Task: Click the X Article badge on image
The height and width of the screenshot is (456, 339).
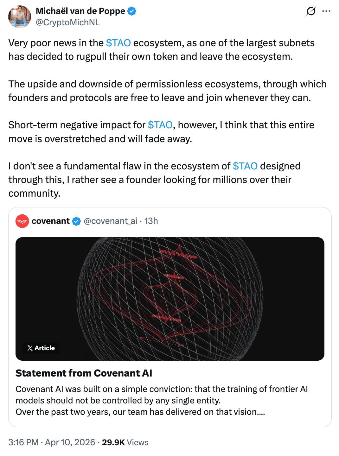Action: coord(41,348)
